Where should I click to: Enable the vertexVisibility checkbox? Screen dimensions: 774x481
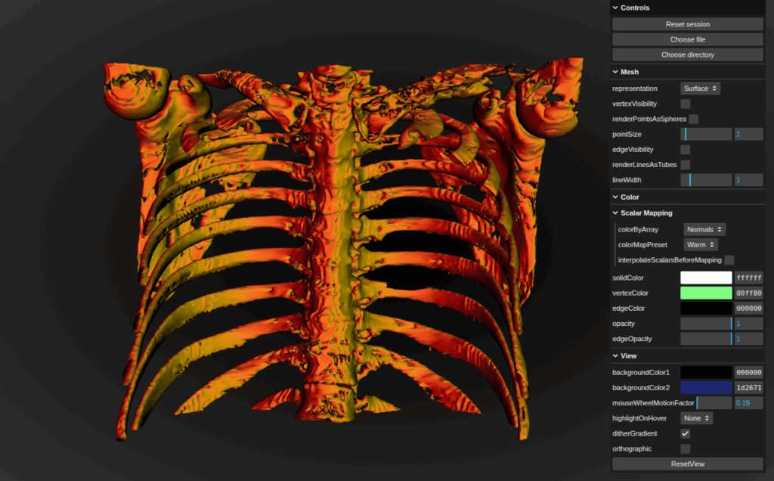pos(685,104)
